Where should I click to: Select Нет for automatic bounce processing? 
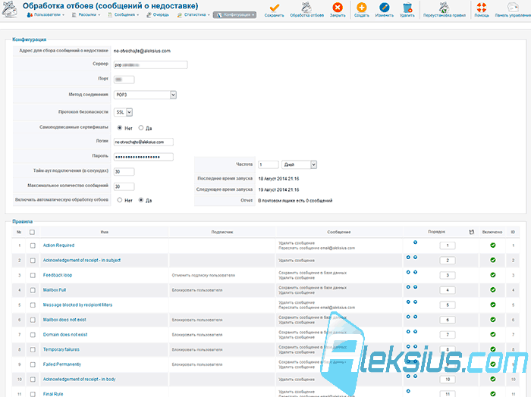point(120,200)
